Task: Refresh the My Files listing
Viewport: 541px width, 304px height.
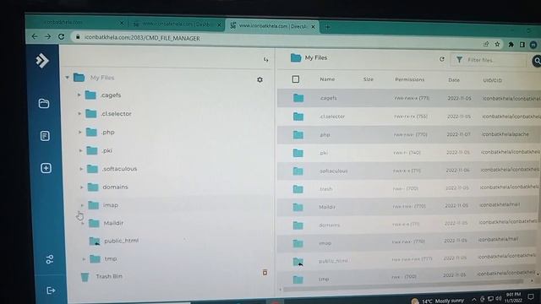Action: point(442,59)
